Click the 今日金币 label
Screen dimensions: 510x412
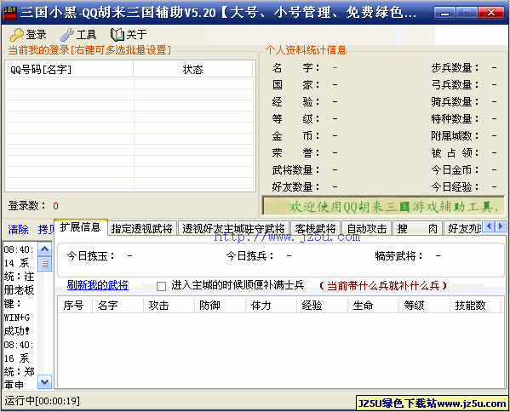[x=455, y=169]
